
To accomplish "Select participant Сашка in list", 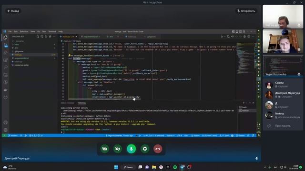I will 283,85.
